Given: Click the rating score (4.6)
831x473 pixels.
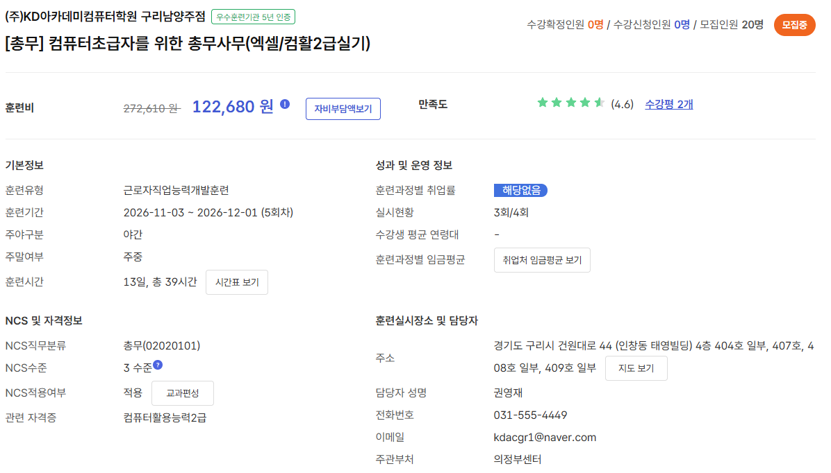Looking at the screenshot, I should click(x=622, y=105).
